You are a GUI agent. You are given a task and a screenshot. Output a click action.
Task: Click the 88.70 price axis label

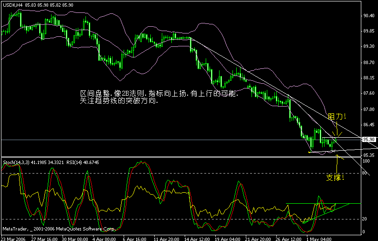(x=369, y=63)
